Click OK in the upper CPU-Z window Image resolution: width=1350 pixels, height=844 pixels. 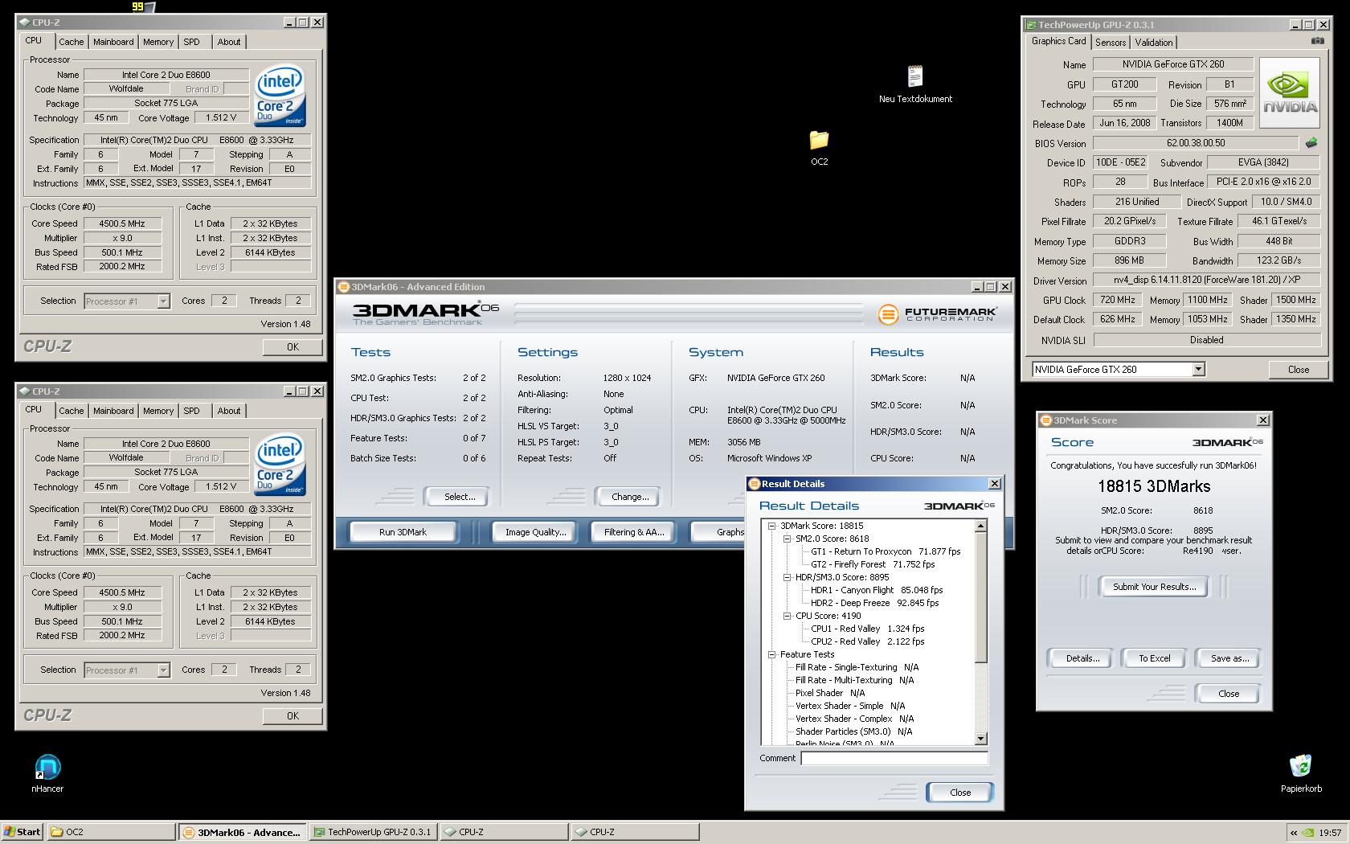point(292,347)
